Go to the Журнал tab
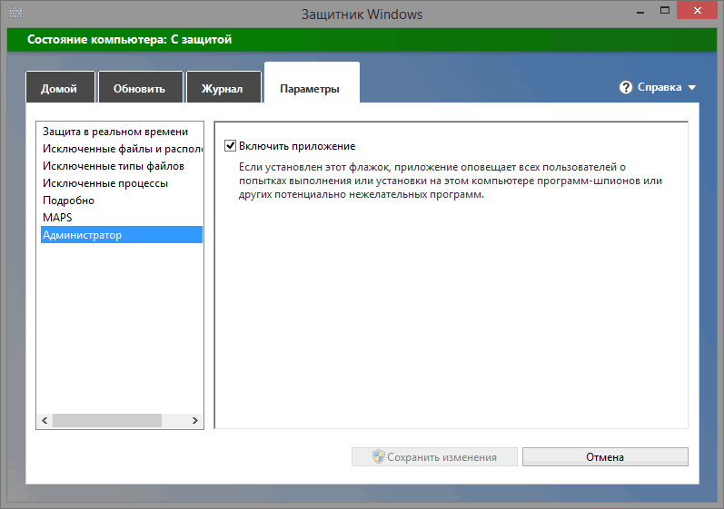The image size is (724, 509). pos(223,87)
